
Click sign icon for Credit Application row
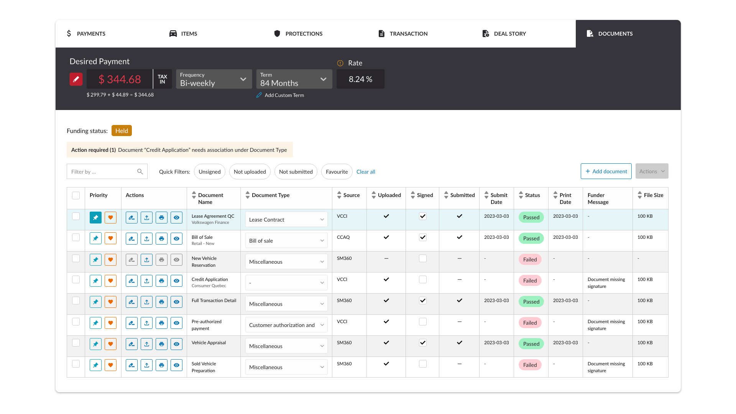131,281
